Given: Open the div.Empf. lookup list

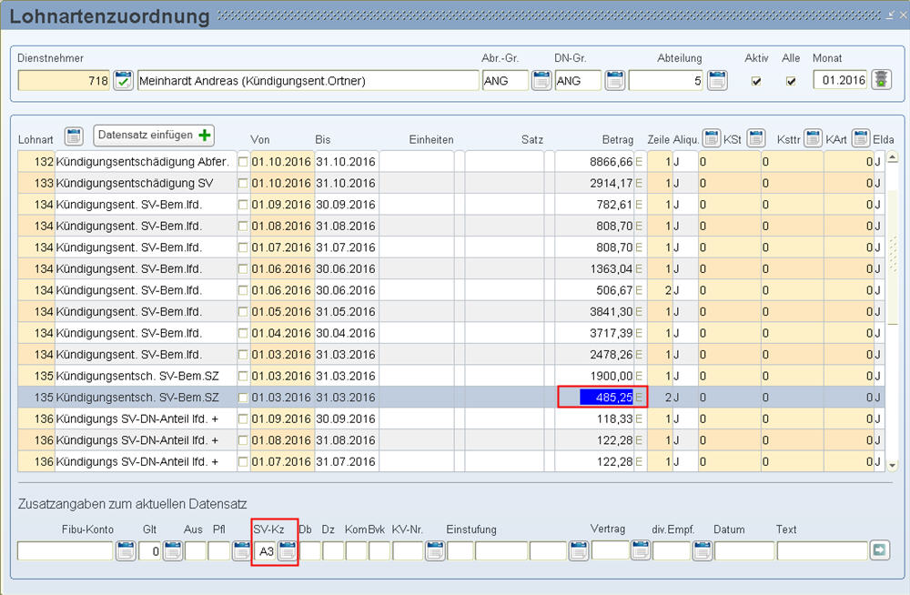Looking at the screenshot, I should (702, 550).
